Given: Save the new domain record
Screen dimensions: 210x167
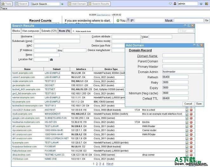Looking at the screenshot, I should click(199, 104).
